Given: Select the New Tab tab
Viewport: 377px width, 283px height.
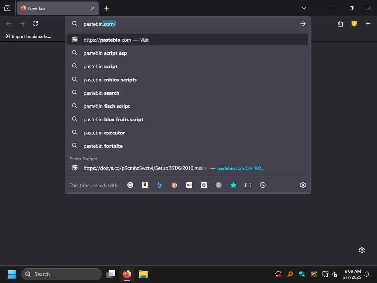Looking at the screenshot, I should (58, 8).
